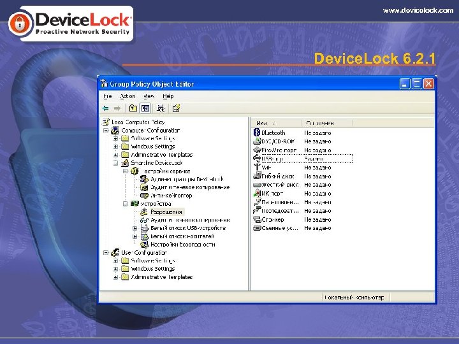The width and height of the screenshot is (459, 344).
Task: Sort list by the Состояние column header
Action: [326, 123]
